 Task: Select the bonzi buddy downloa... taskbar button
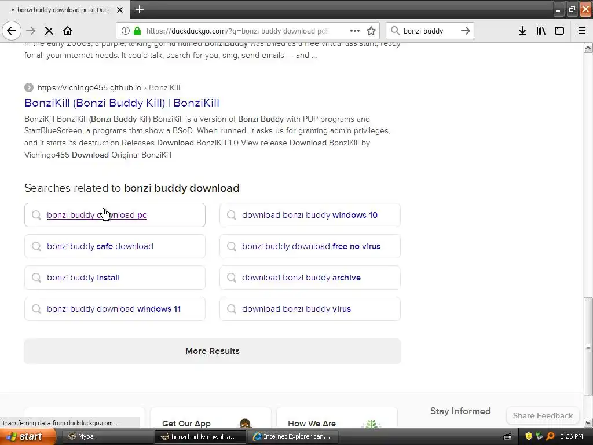[199, 436]
